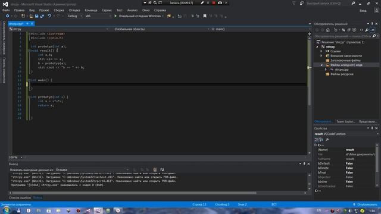Switch to the Team Explorer tab

coord(345,121)
